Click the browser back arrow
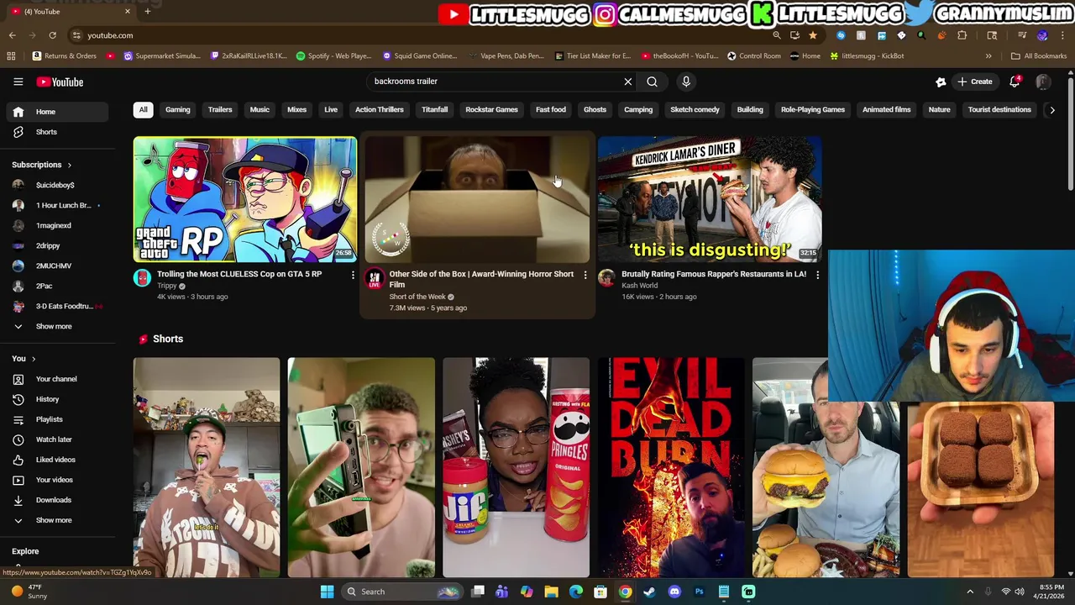The height and width of the screenshot is (605, 1075). click(12, 35)
